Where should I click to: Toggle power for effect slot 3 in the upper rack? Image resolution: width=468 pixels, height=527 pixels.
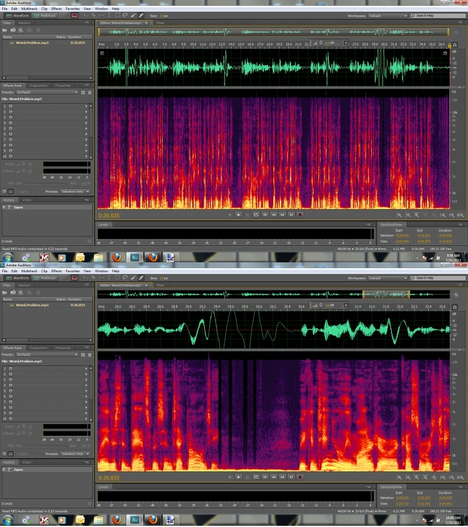point(11,117)
